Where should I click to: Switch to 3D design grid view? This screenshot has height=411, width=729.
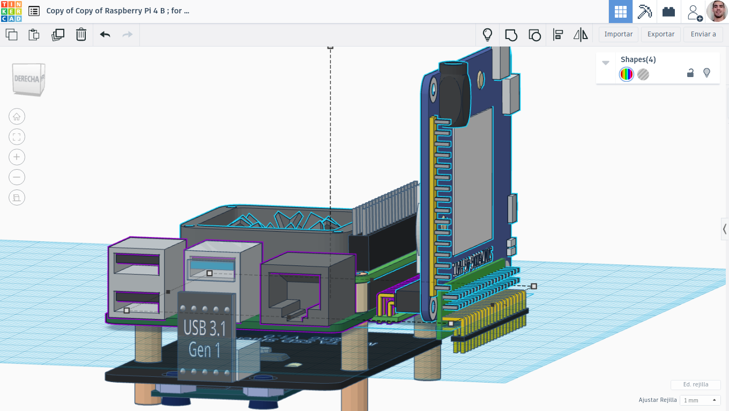pos(621,11)
